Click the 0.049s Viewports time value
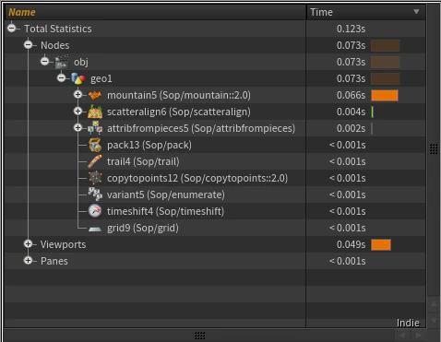 coord(351,244)
